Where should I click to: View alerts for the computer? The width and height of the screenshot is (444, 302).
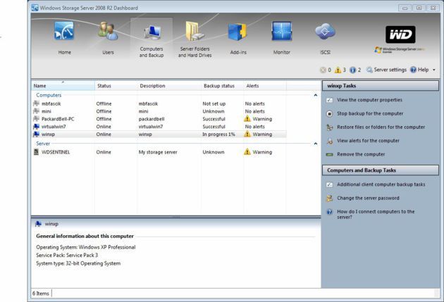point(368,141)
